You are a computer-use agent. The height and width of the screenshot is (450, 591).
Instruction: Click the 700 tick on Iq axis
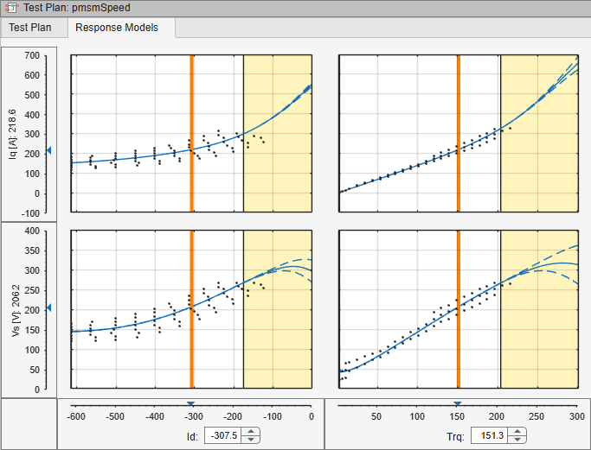click(32, 55)
